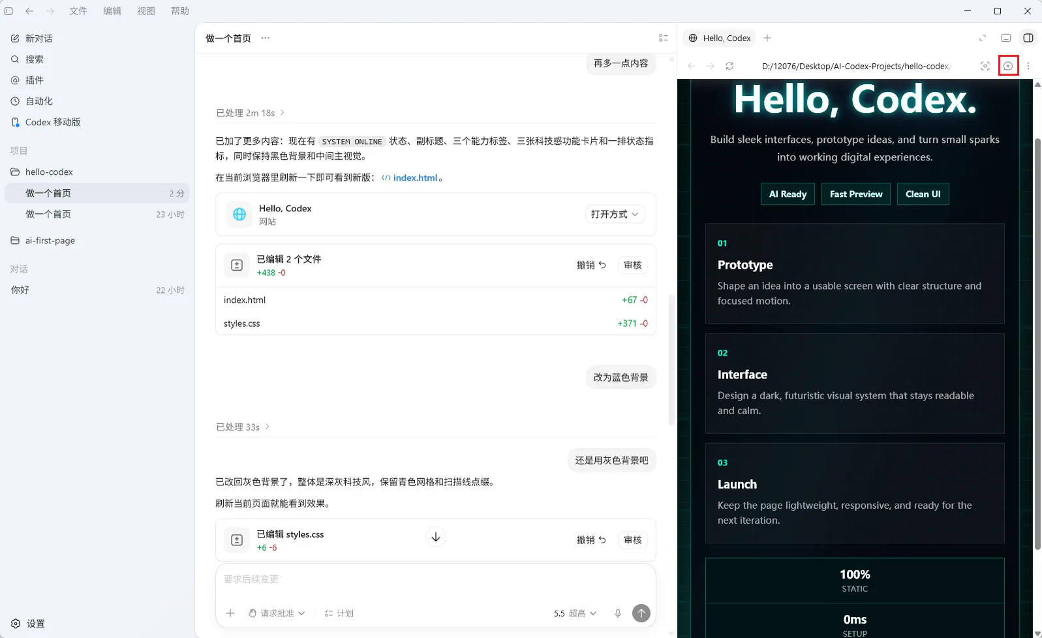Open the index.html changed file row
The image size is (1042, 638).
tap(436, 300)
